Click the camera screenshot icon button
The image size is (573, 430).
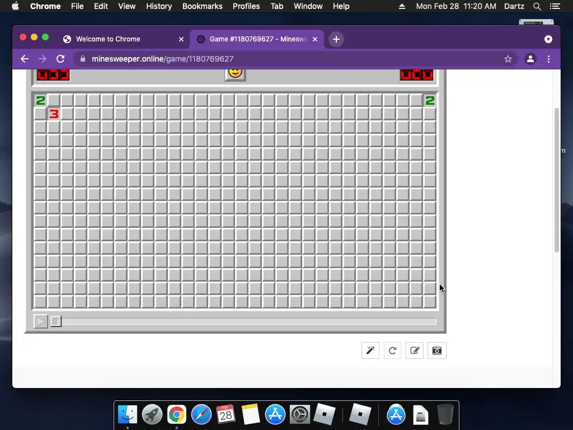click(x=436, y=350)
